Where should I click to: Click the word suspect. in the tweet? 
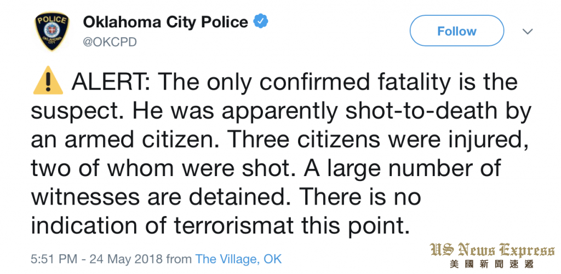(x=78, y=113)
